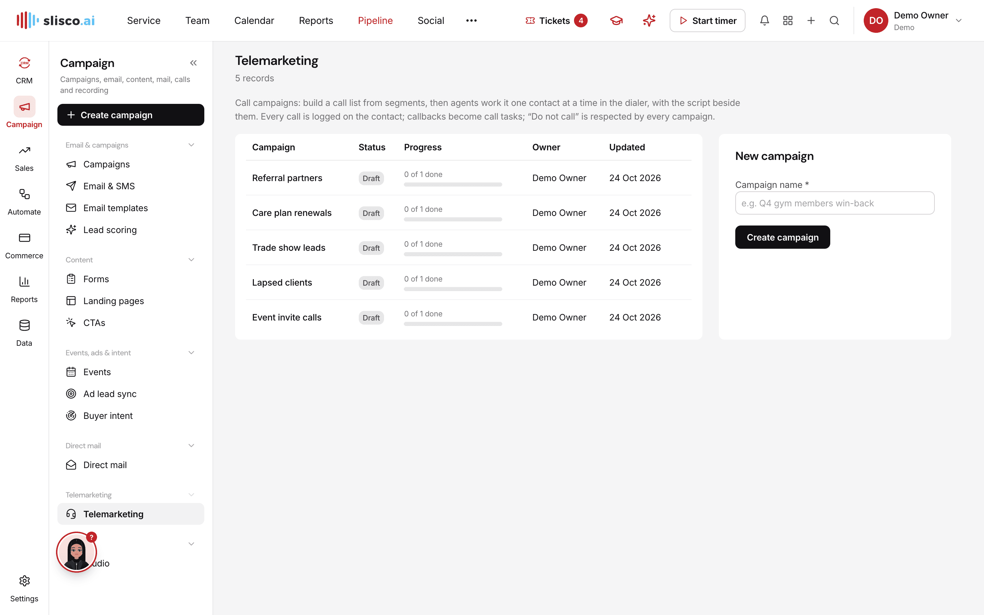Open the Settings gear icon

[x=24, y=581]
